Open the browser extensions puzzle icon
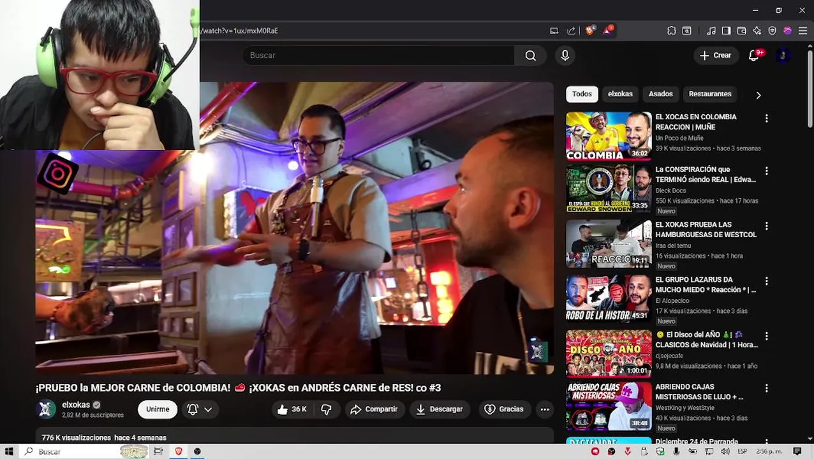The width and height of the screenshot is (814, 459). coord(672,31)
